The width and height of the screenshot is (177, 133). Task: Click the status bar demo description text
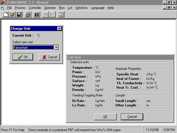75,130
